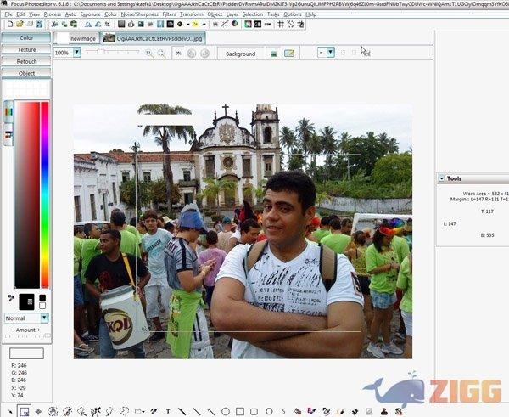Image resolution: width=509 pixels, height=417 pixels.
Task: Click the black foreground color swatch
Action: pos(26,301)
